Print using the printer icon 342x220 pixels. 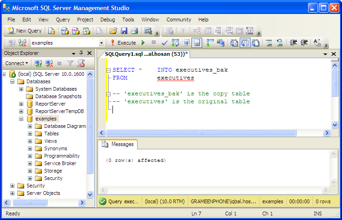[x=135, y=31]
